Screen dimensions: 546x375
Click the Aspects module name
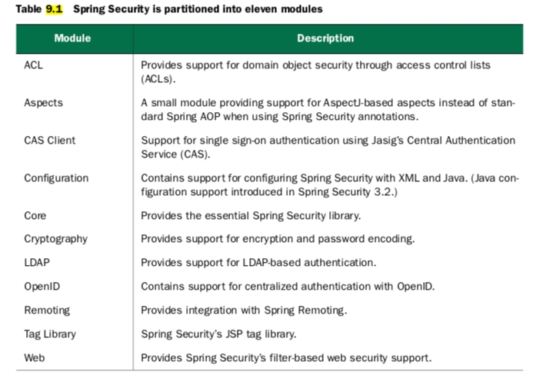pyautogui.click(x=43, y=103)
